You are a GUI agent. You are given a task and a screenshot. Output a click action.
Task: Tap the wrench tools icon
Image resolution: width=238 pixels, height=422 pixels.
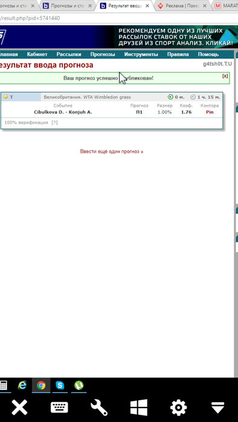[99, 408]
